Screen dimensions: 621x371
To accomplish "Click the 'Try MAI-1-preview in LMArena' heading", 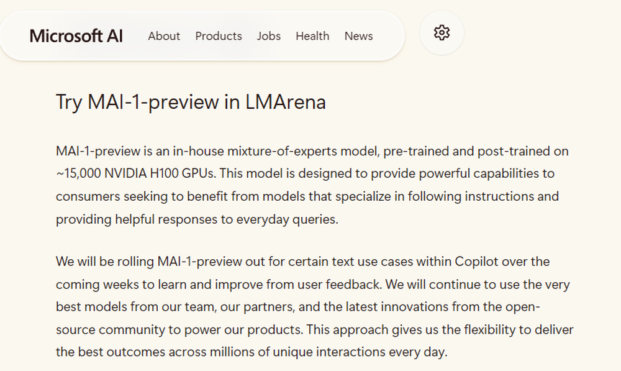I will pyautogui.click(x=191, y=102).
